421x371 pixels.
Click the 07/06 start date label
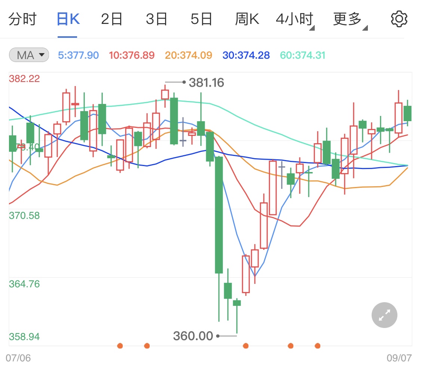click(x=18, y=358)
